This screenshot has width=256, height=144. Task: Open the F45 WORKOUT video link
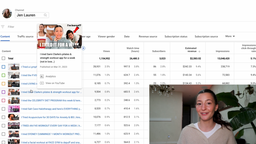click(x=51, y=126)
